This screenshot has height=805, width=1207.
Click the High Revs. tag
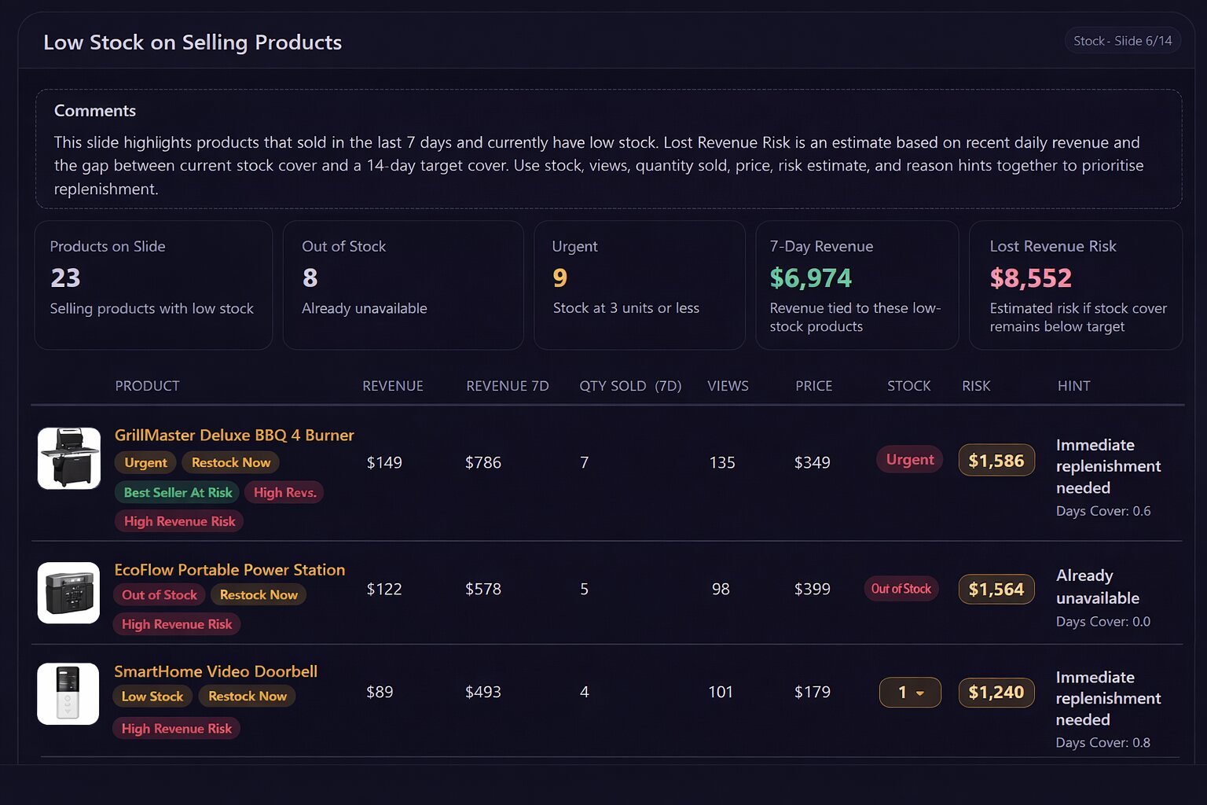pos(284,492)
